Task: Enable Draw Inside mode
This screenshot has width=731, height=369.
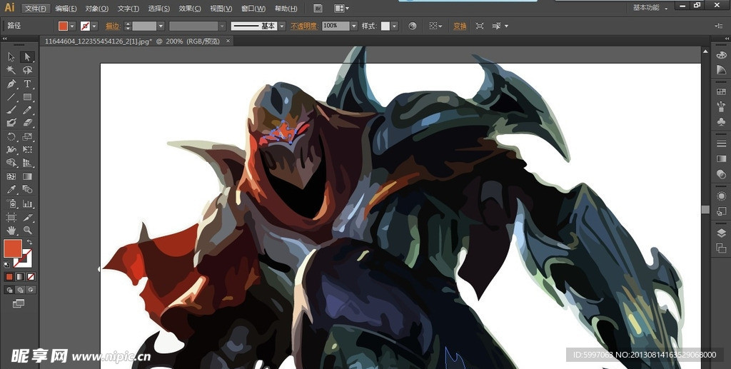Action: point(31,290)
